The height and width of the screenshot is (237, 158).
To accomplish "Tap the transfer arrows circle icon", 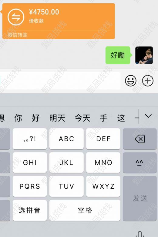I will pos(16,17).
